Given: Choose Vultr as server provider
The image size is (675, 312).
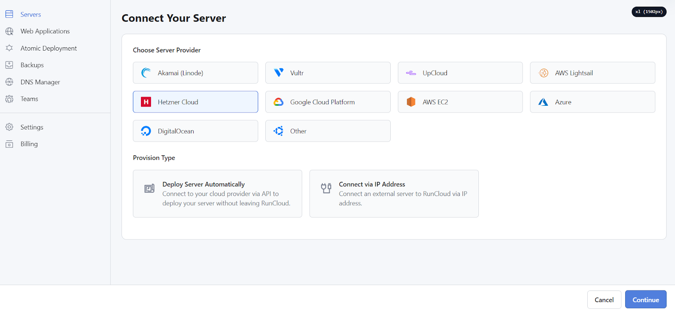Looking at the screenshot, I should pos(328,73).
